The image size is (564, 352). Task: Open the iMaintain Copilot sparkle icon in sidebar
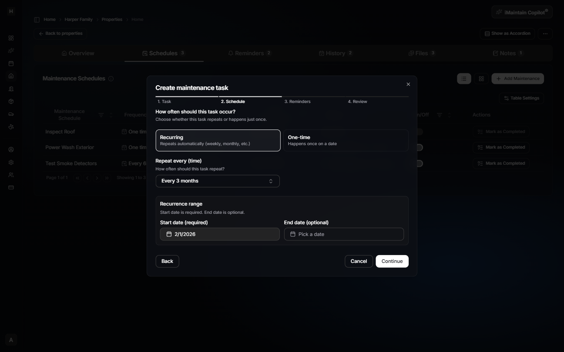click(x=11, y=51)
